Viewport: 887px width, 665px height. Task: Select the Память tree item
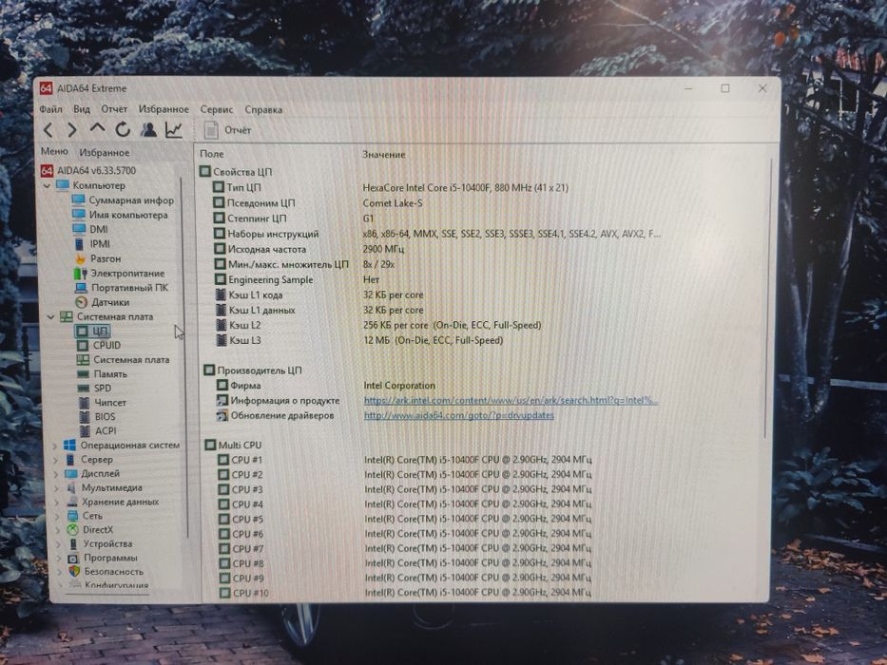(103, 373)
